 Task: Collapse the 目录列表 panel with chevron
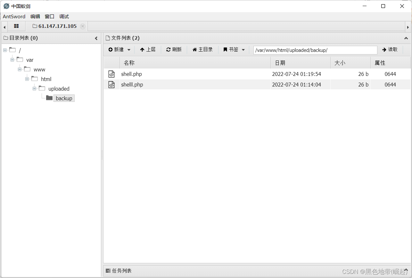pos(96,38)
